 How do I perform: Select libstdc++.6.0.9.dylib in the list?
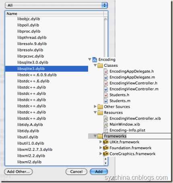point(37,75)
